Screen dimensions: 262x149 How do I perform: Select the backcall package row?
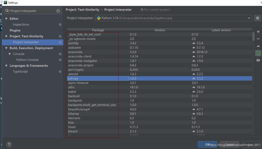click(x=160, y=96)
